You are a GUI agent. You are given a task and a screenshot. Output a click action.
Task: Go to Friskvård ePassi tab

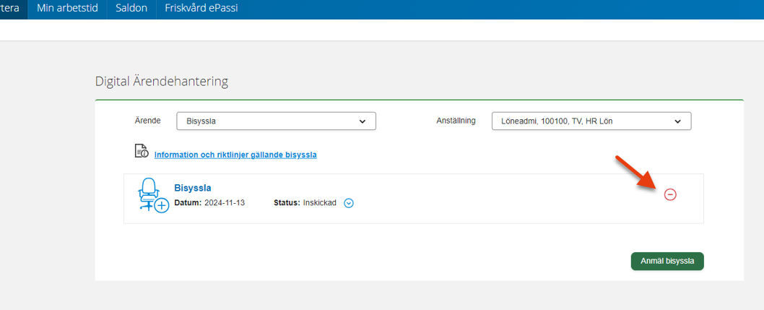point(201,8)
